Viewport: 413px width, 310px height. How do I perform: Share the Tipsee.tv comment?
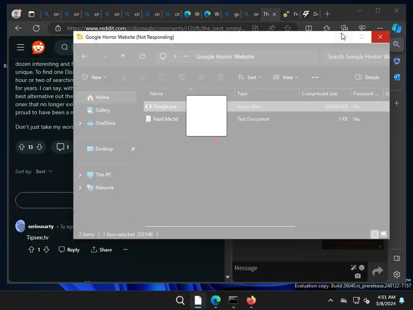[101, 249]
